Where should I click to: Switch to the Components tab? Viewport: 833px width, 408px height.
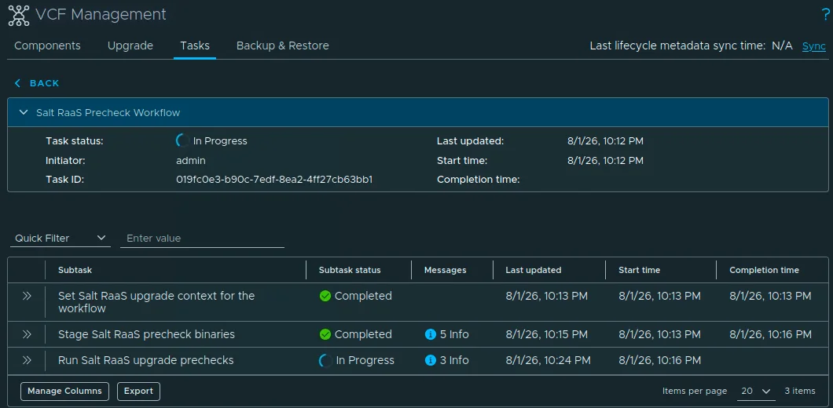click(x=47, y=46)
